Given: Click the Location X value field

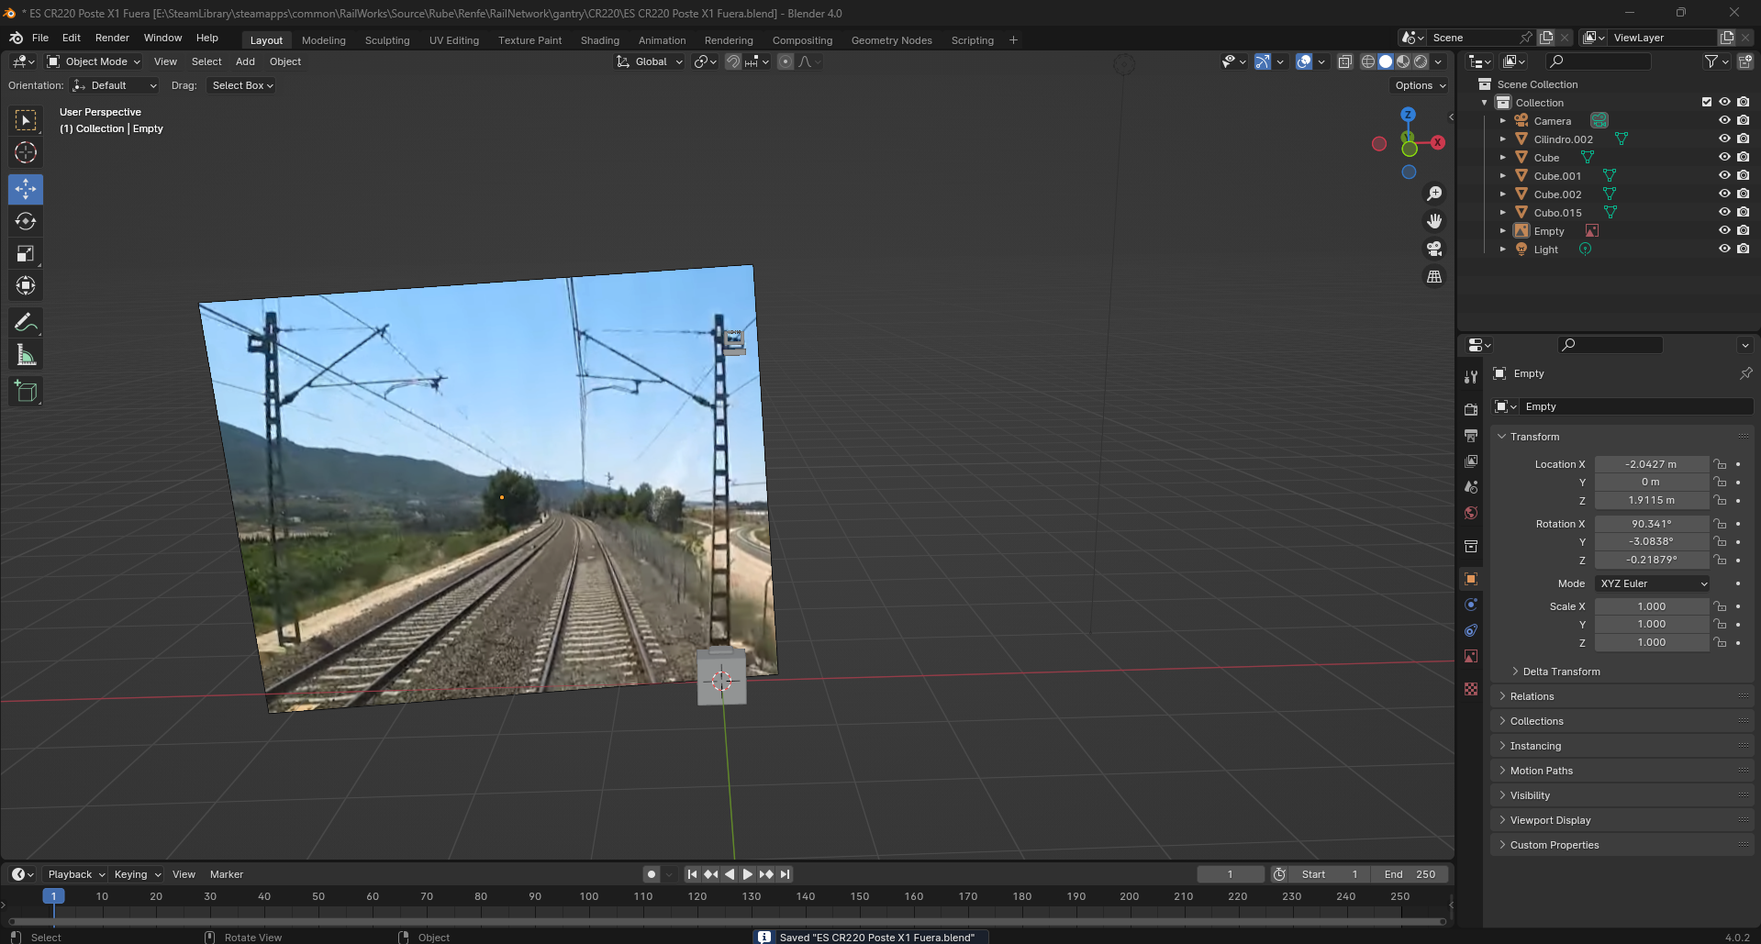Looking at the screenshot, I should coord(1650,464).
